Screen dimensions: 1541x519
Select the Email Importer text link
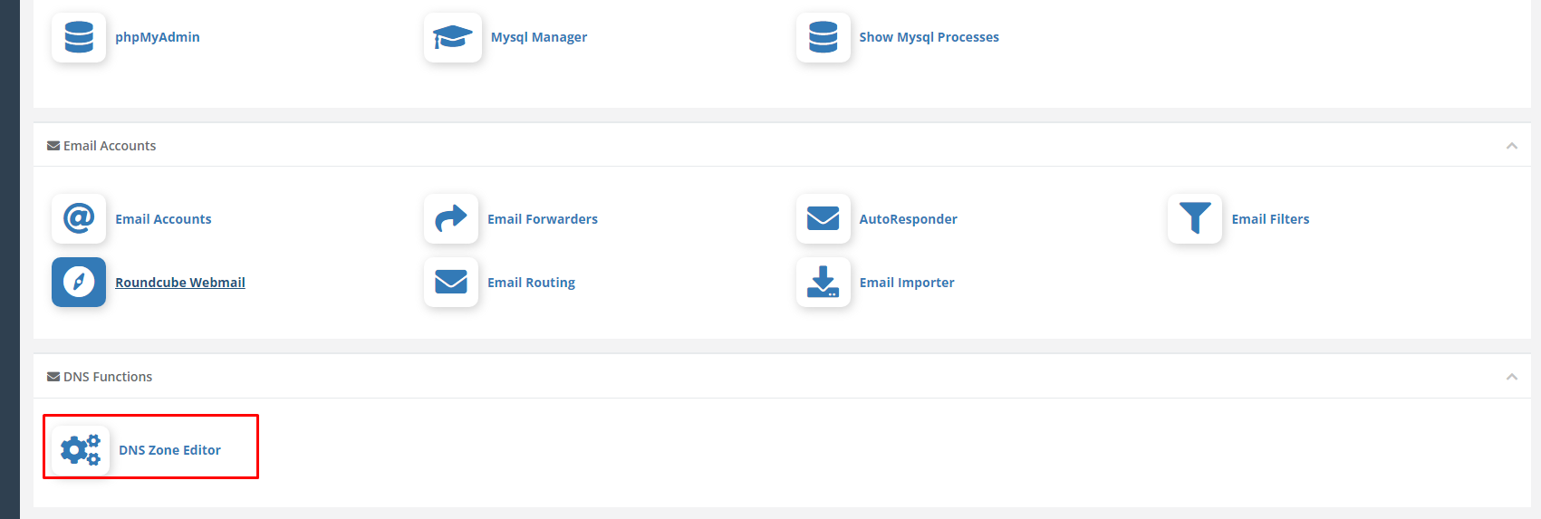pos(907,283)
